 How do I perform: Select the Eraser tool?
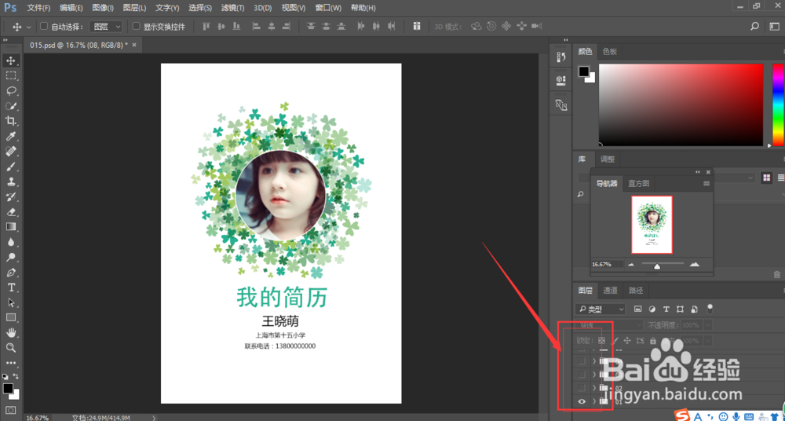coord(10,211)
